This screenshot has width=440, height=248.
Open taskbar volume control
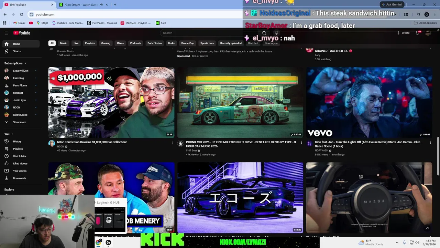coord(417,242)
